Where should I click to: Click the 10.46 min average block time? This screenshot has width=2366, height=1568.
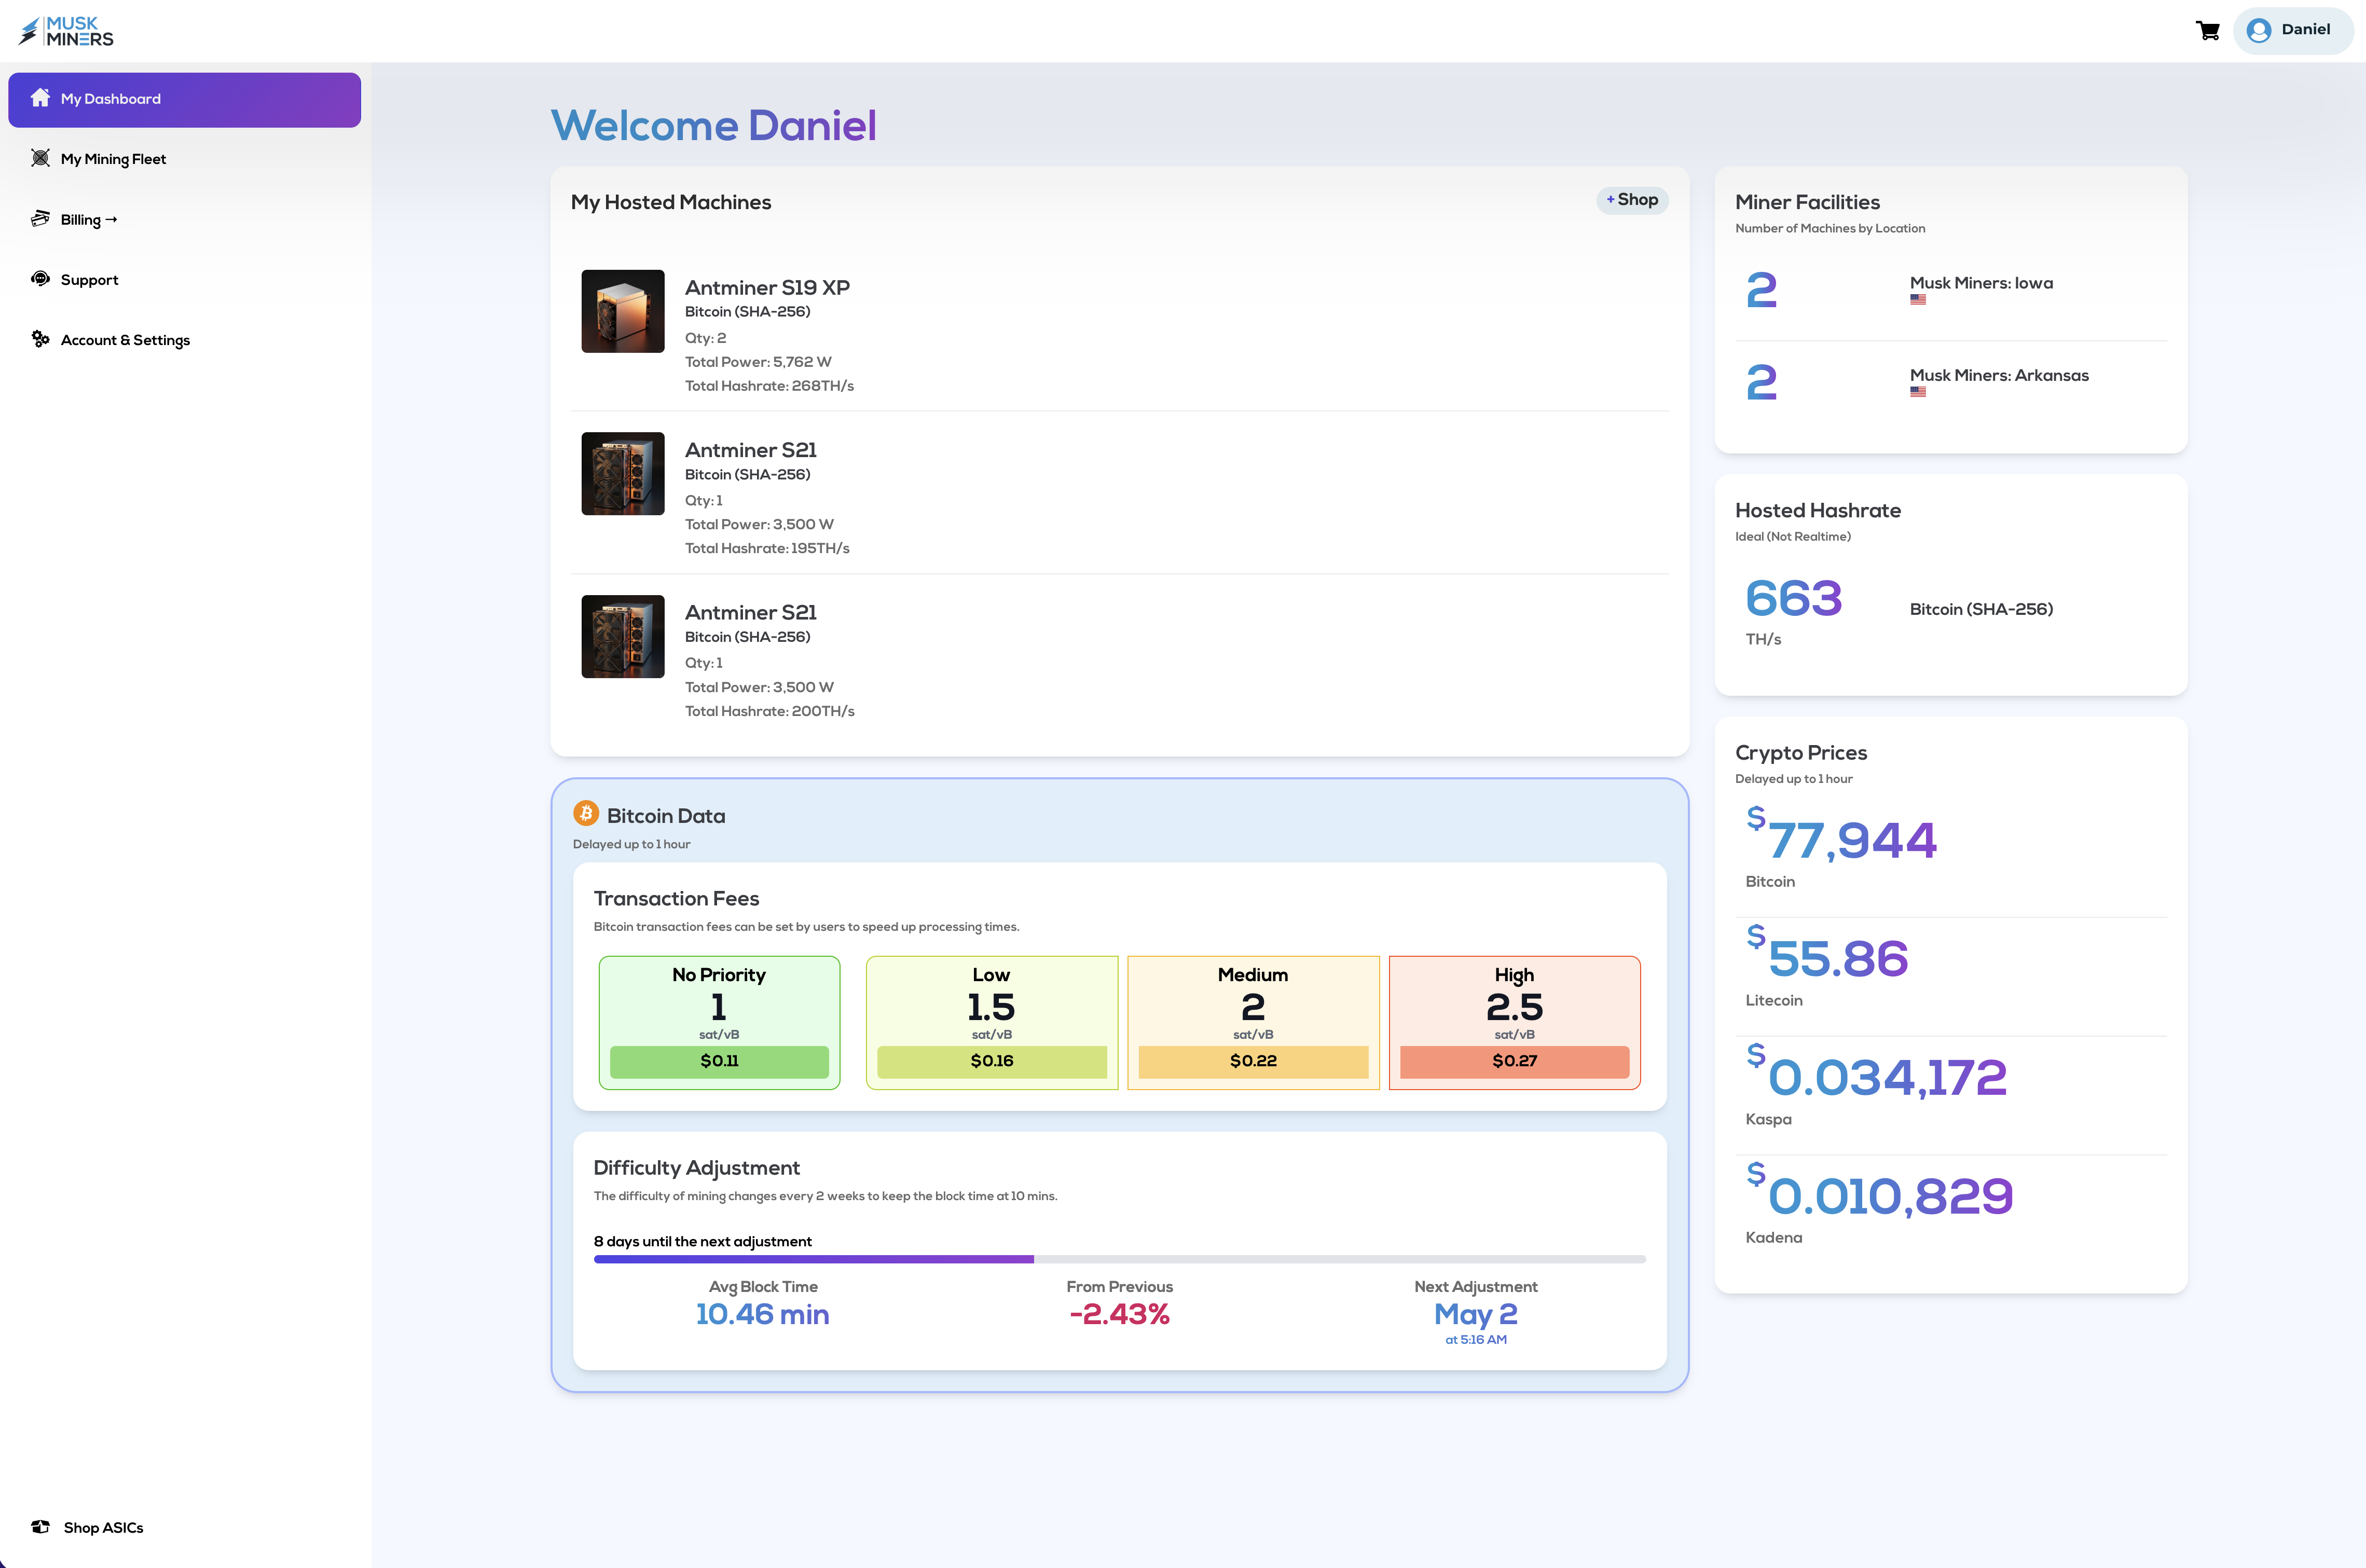tap(763, 1314)
